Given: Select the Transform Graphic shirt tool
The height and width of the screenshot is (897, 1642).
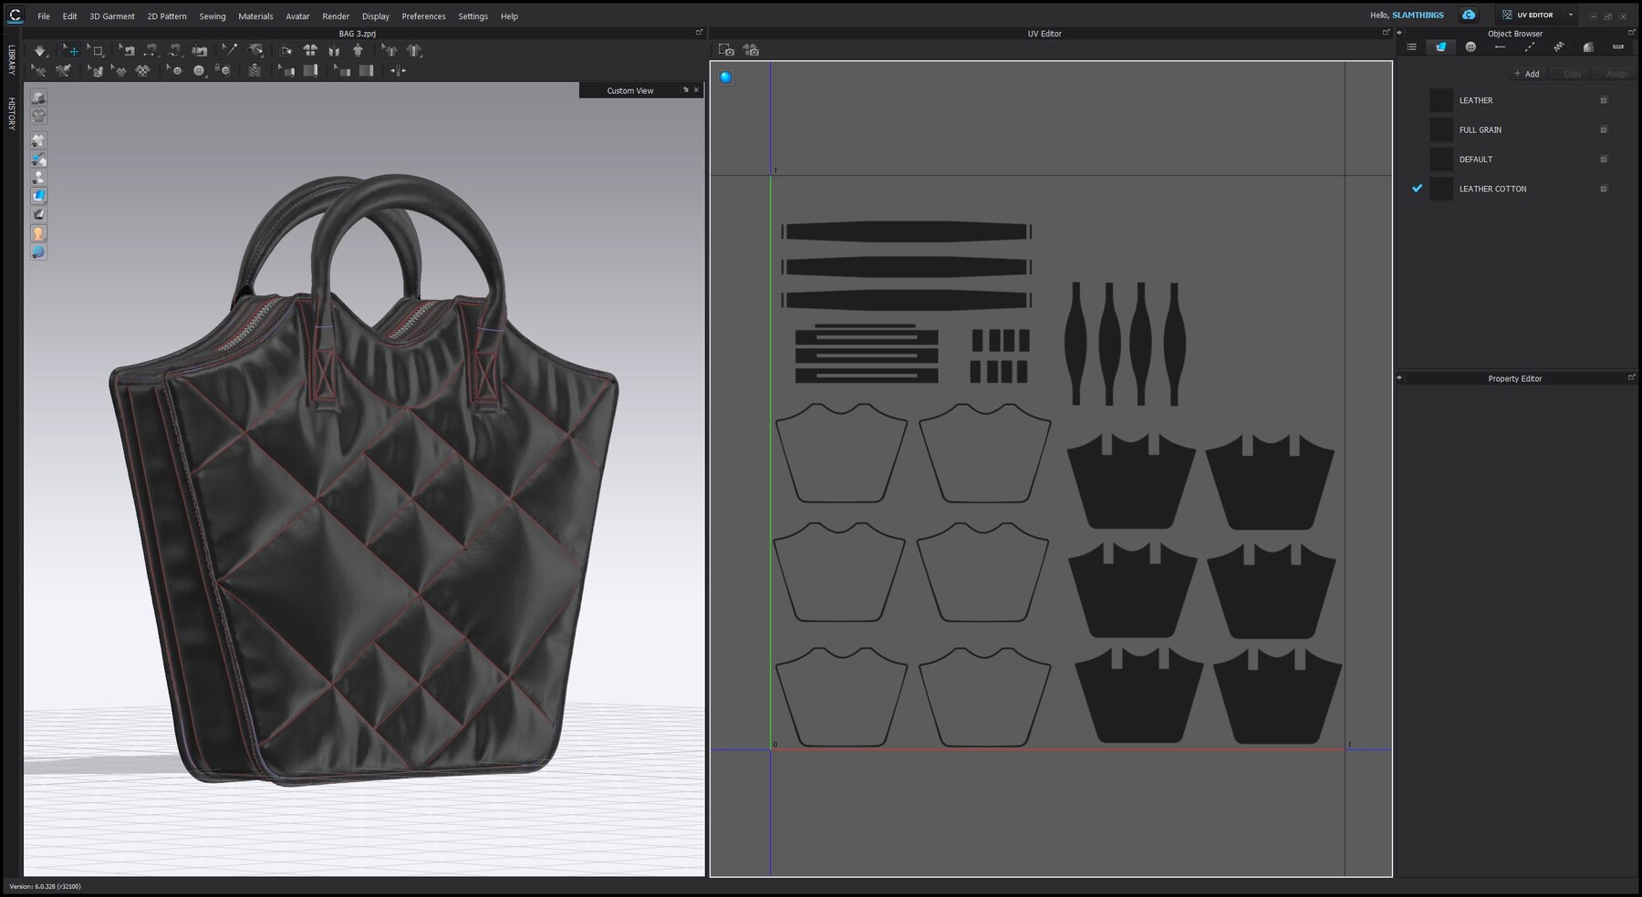Looking at the screenshot, I should coord(120,70).
